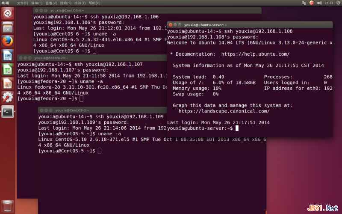Launch Firefox from the launcher

pyautogui.click(x=8, y=41)
